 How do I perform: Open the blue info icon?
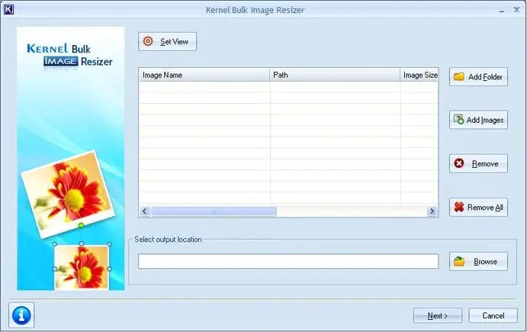click(x=21, y=315)
